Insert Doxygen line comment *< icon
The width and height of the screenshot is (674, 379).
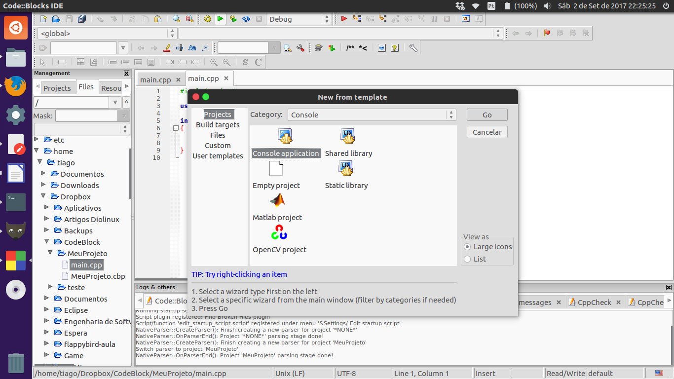coord(363,48)
